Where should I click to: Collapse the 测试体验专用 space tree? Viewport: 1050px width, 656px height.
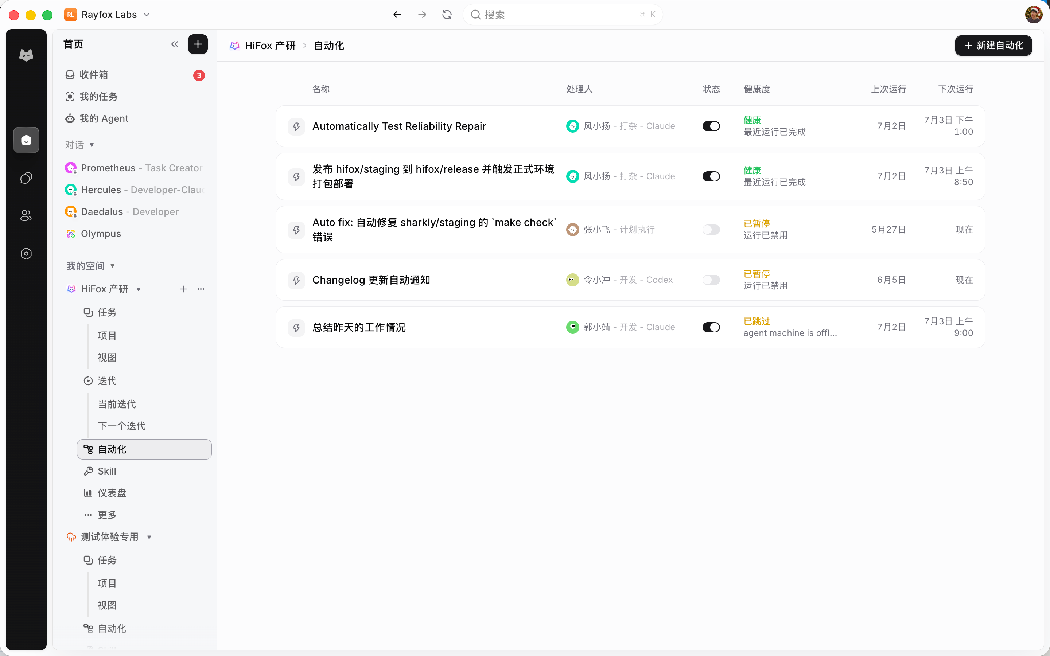[x=149, y=537]
